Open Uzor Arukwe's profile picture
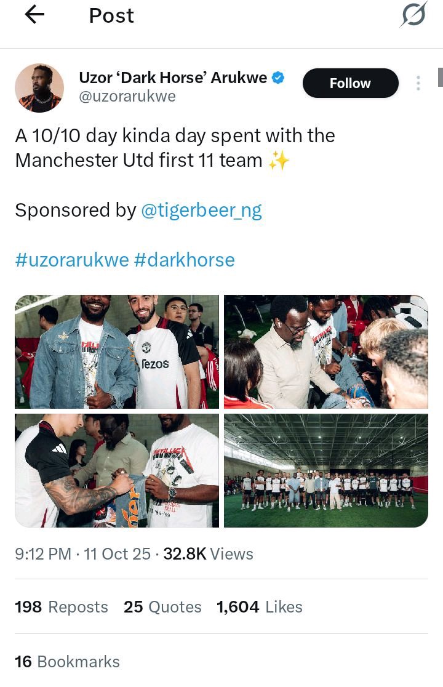The image size is (443, 687). click(39, 87)
